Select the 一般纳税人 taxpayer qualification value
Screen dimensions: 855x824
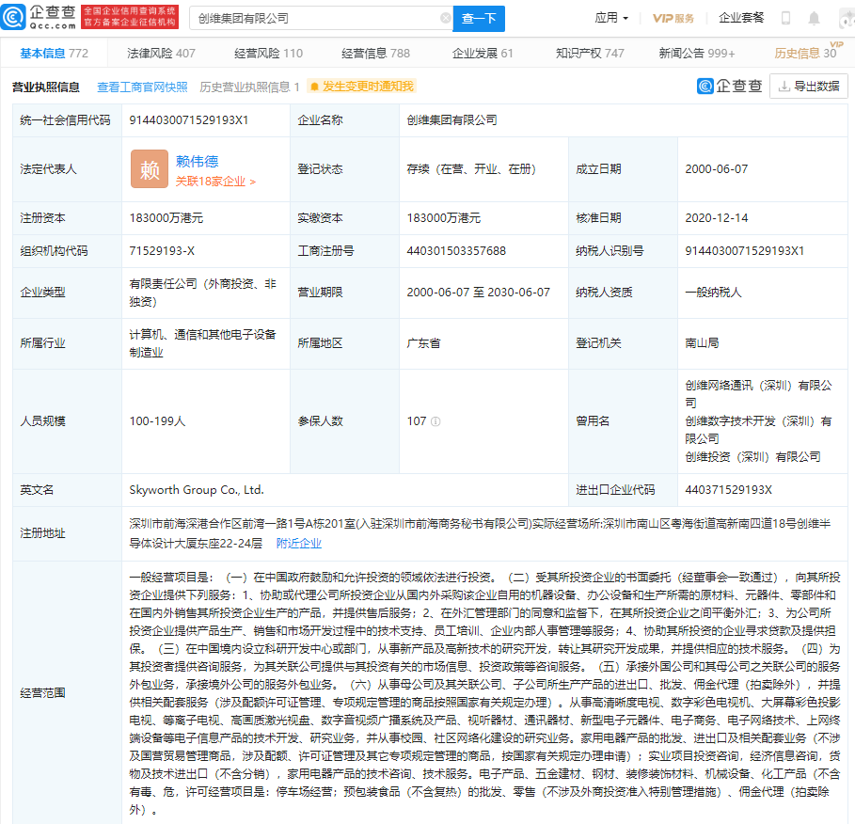click(x=713, y=293)
